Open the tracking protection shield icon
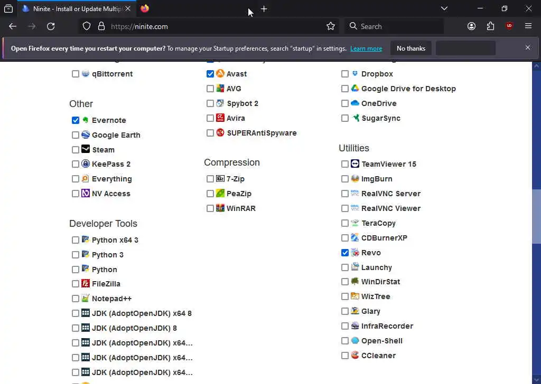The width and height of the screenshot is (541, 384). click(x=87, y=26)
